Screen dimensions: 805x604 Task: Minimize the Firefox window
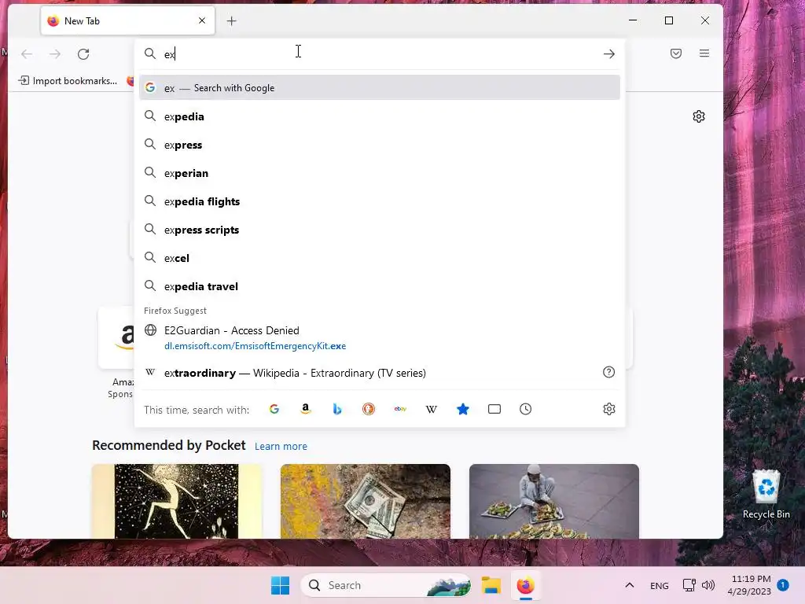633,20
